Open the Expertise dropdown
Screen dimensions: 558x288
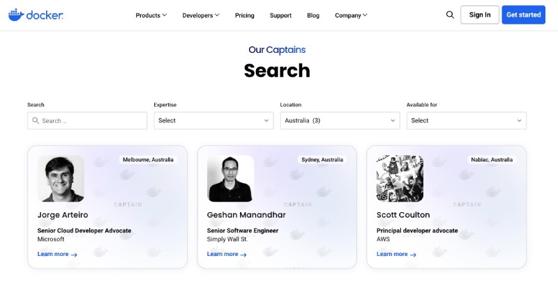pyautogui.click(x=213, y=120)
